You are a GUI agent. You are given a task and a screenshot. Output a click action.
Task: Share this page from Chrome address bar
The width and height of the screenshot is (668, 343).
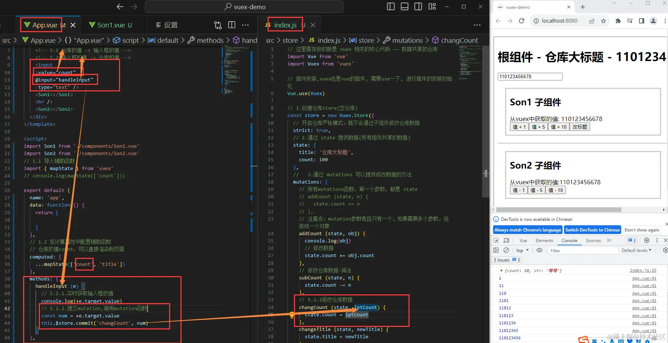click(592, 21)
